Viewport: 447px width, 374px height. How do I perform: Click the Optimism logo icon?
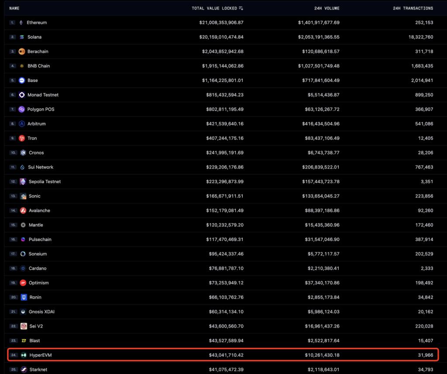[x=23, y=283]
